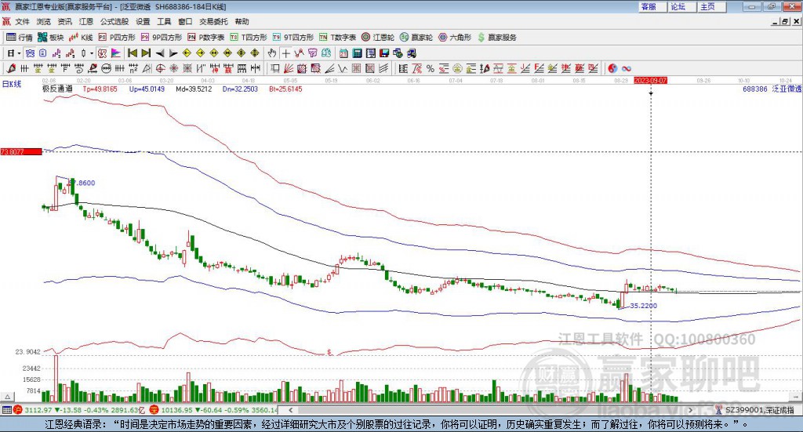Open the 帮助 menu

click(x=242, y=21)
